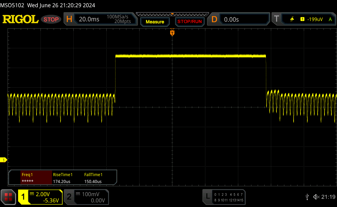The image size is (337, 207).
Task: Click the 100MSa/s sample rate readout
Action: pyautogui.click(x=117, y=17)
